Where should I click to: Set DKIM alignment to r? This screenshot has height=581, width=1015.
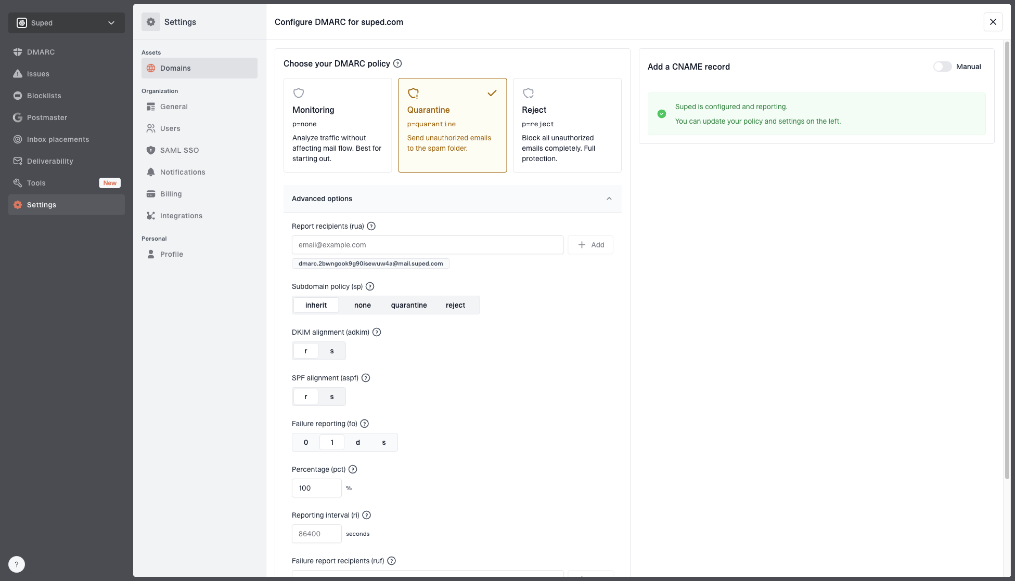(306, 351)
